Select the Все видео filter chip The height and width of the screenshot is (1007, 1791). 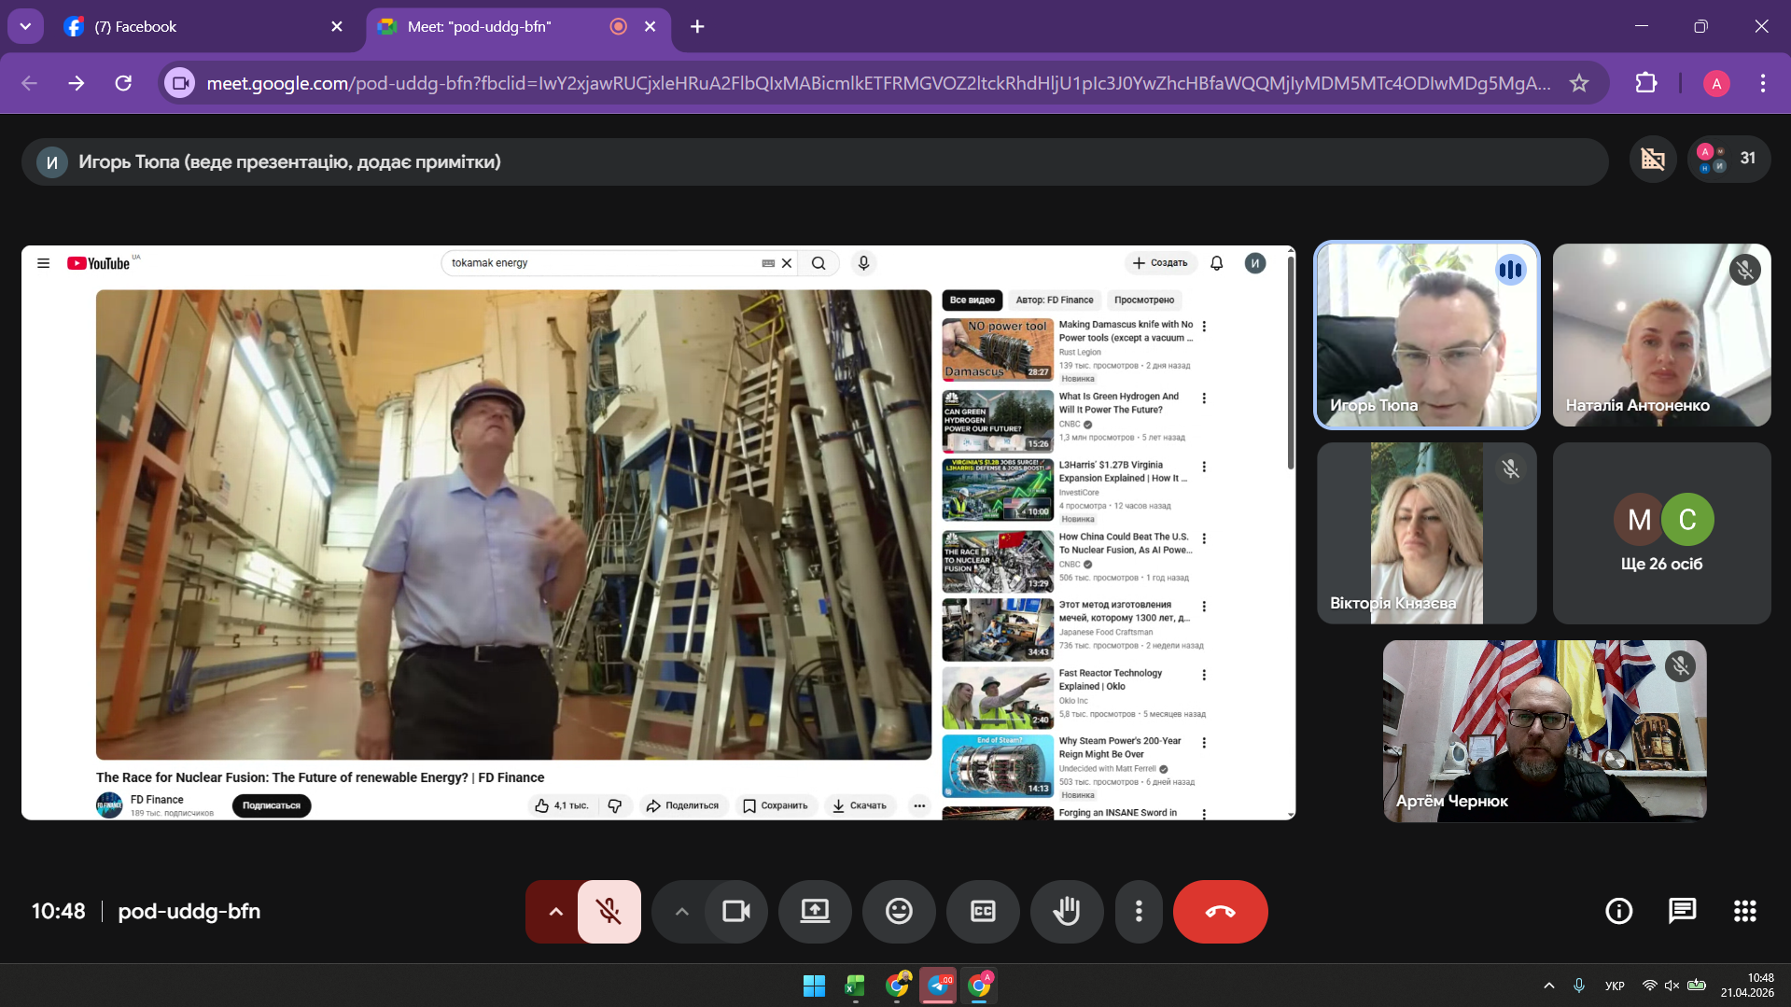click(x=972, y=300)
